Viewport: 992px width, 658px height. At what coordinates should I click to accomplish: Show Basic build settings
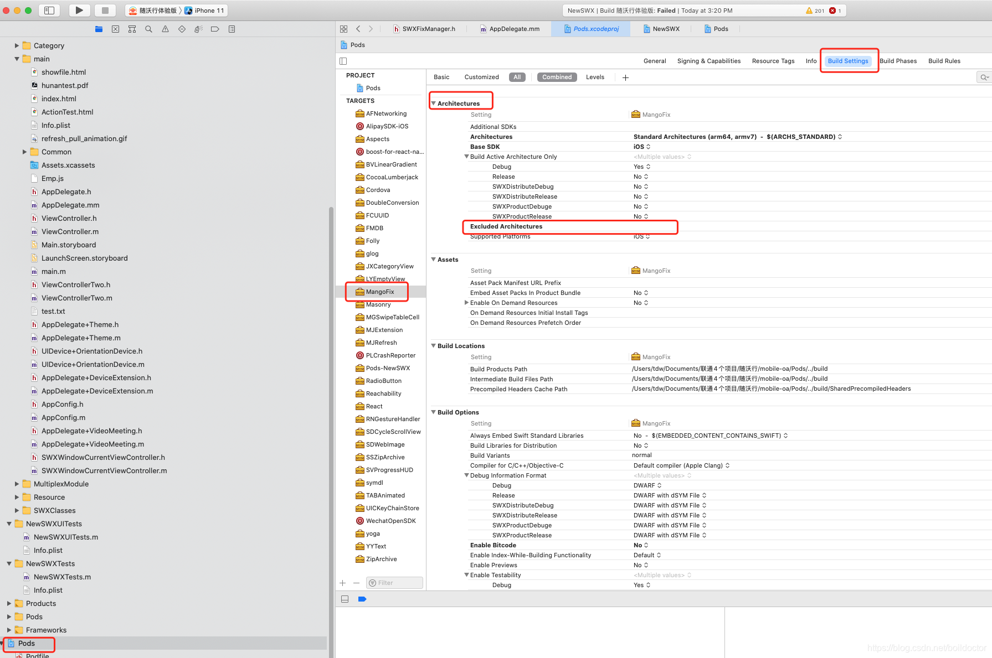pos(441,77)
